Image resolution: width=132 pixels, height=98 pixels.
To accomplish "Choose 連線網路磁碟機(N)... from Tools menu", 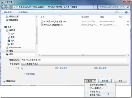I will pos(100,85).
